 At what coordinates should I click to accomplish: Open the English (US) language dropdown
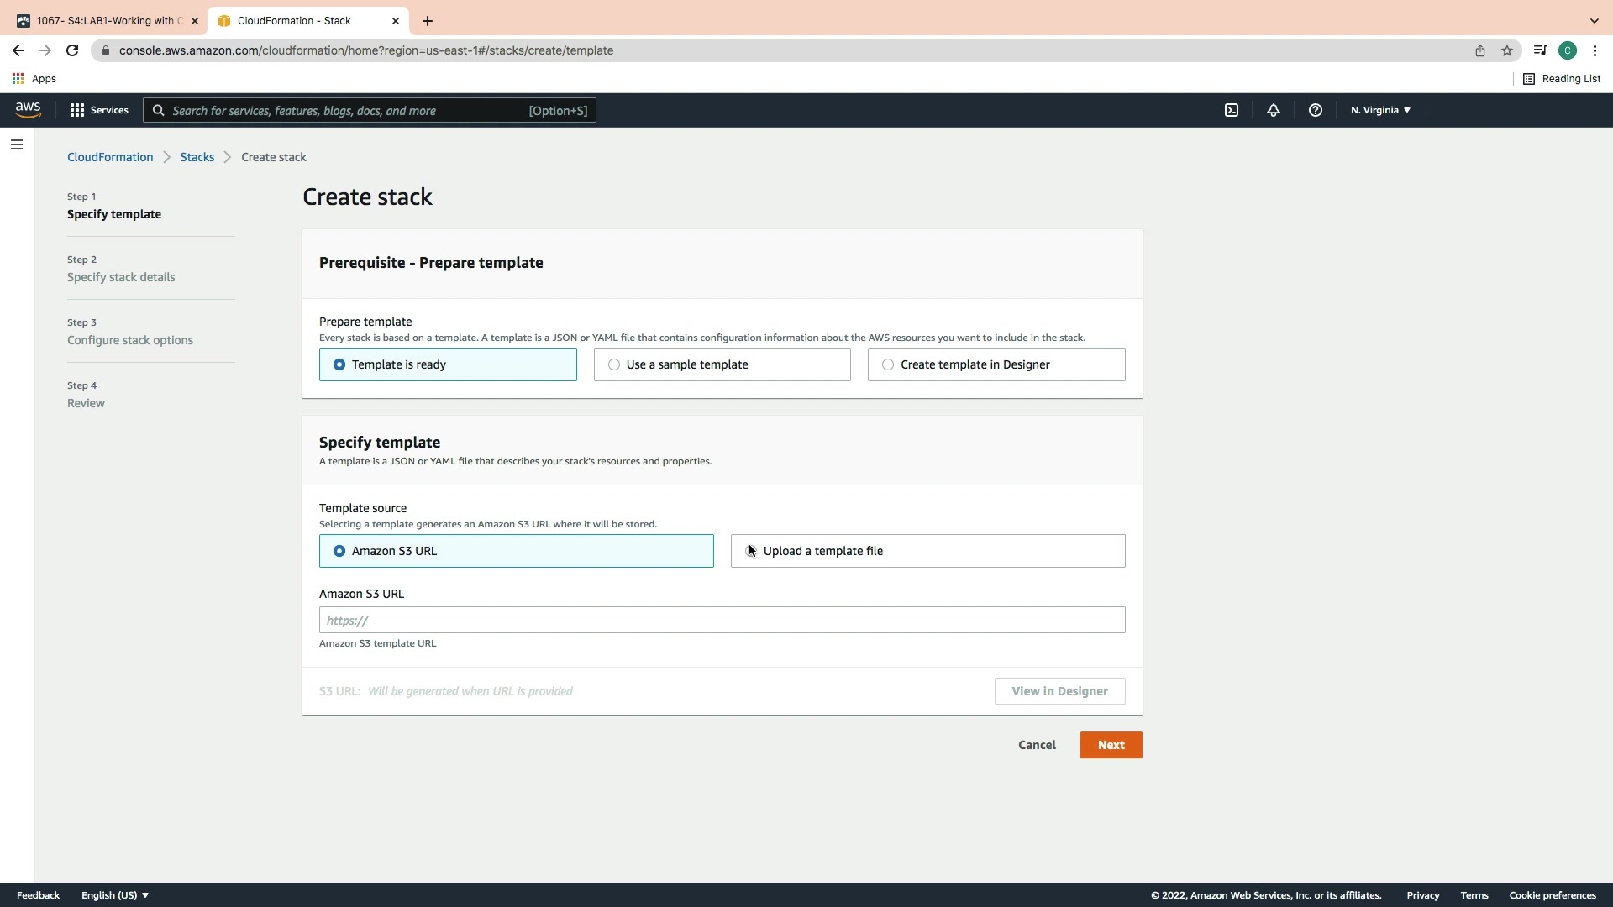(x=115, y=895)
